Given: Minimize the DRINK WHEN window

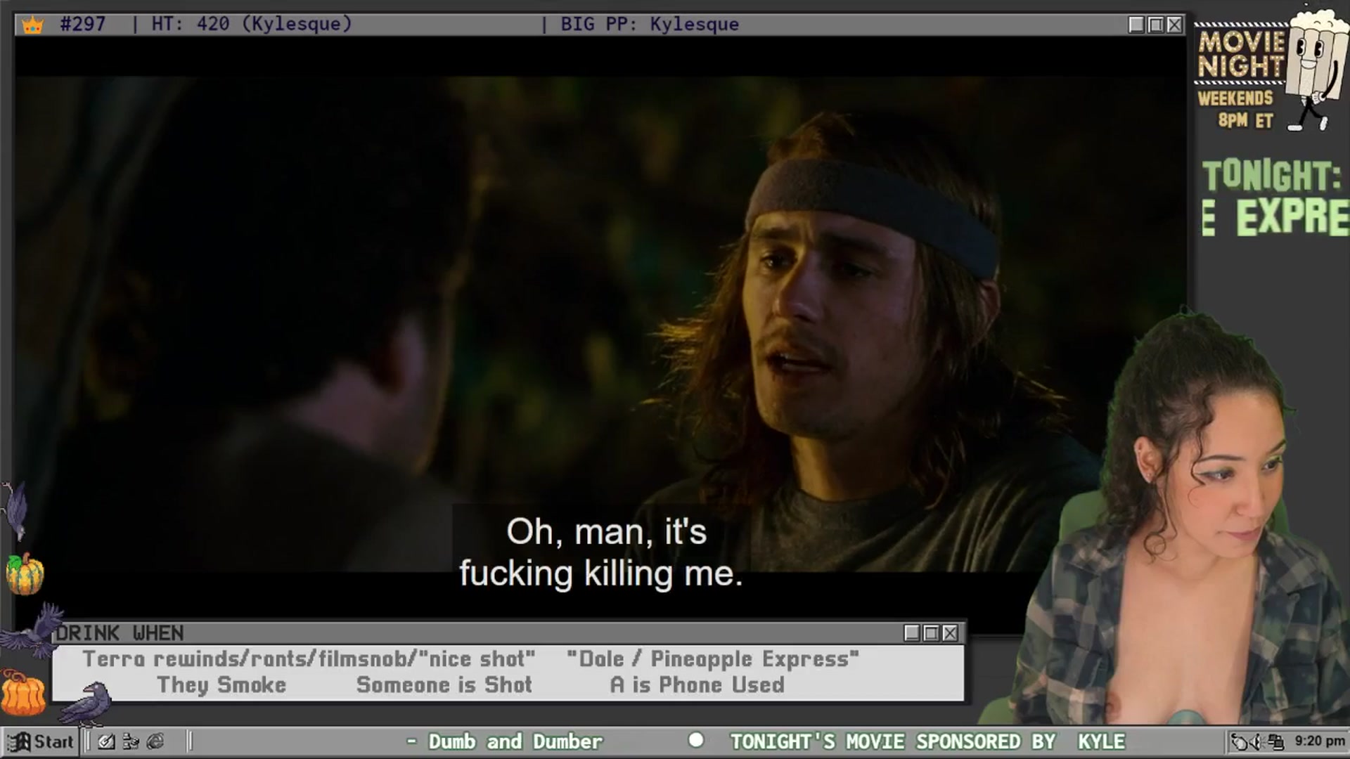Looking at the screenshot, I should [x=912, y=633].
